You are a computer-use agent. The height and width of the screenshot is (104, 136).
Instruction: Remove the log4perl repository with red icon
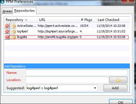(7, 31)
